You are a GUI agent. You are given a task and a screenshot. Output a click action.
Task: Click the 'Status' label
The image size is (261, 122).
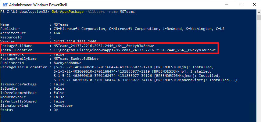pos(7,110)
